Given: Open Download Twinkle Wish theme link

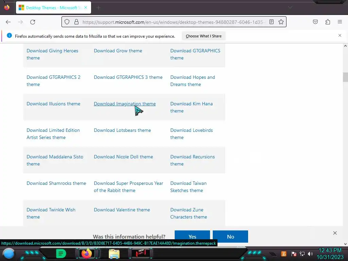Looking at the screenshot, I should 51,213.
